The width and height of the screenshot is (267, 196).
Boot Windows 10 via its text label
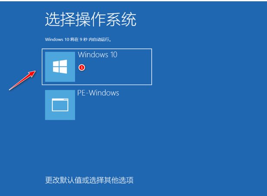coord(98,55)
